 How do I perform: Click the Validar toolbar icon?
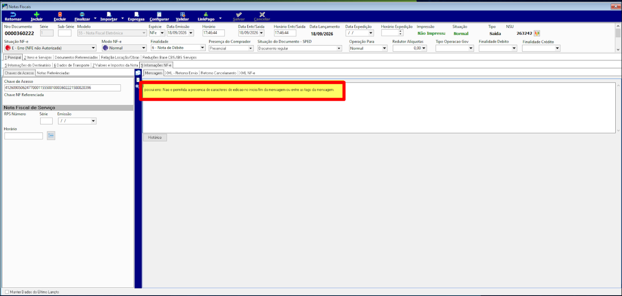(183, 15)
